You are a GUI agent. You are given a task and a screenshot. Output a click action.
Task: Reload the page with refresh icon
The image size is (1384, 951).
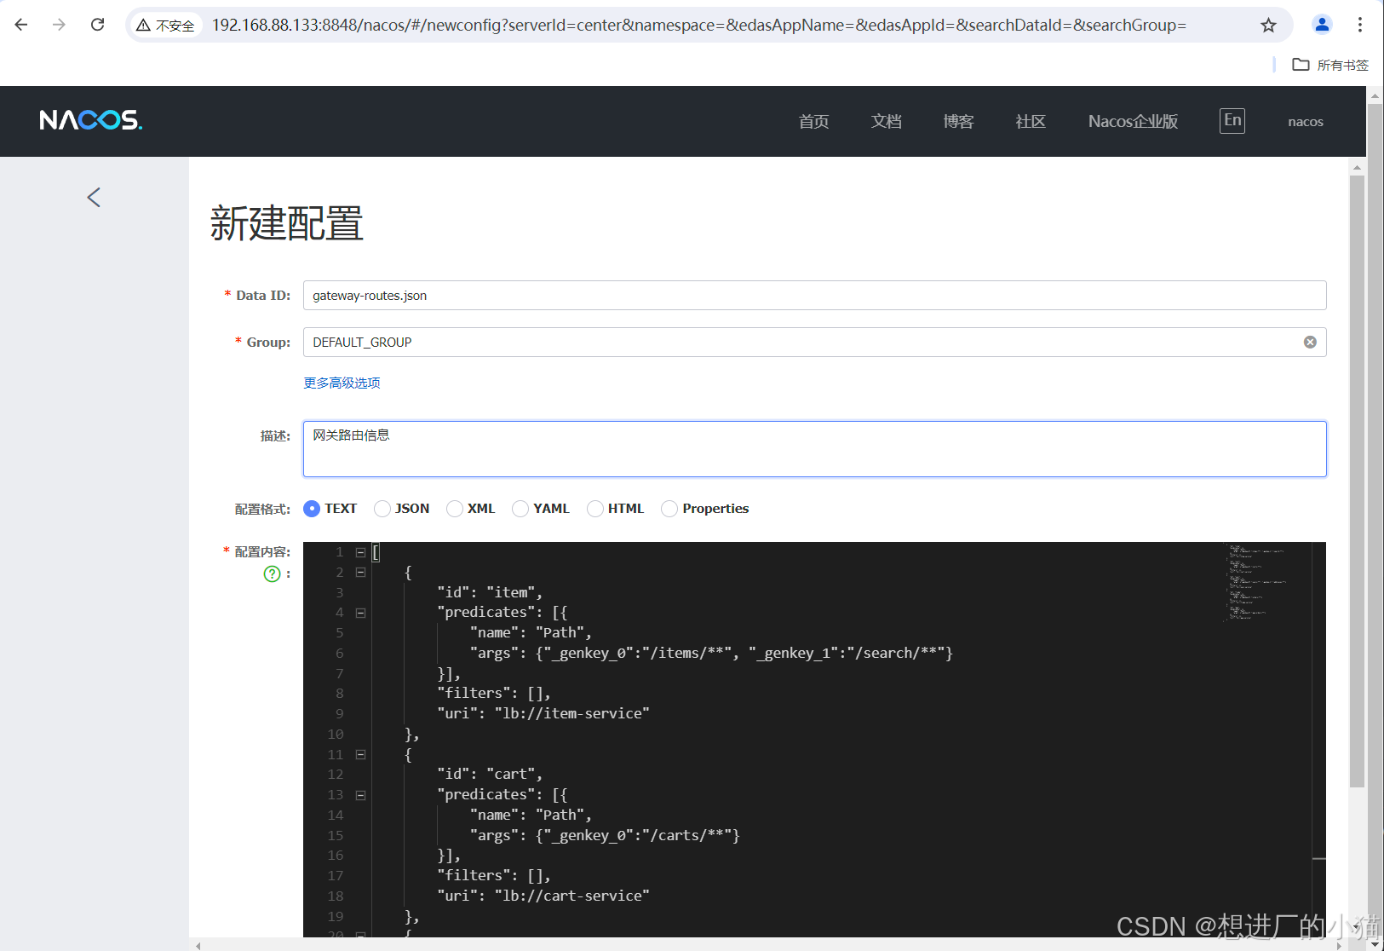[98, 25]
